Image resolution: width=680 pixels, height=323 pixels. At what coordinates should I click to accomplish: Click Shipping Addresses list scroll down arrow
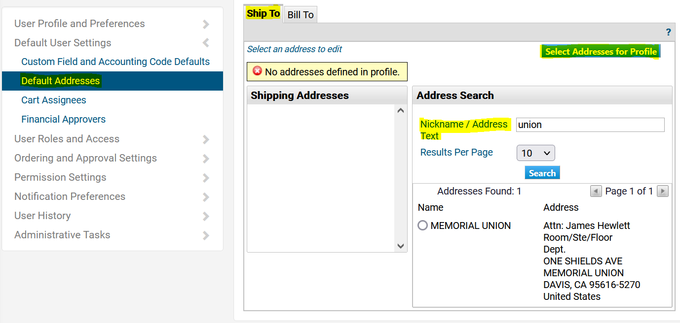tap(401, 246)
